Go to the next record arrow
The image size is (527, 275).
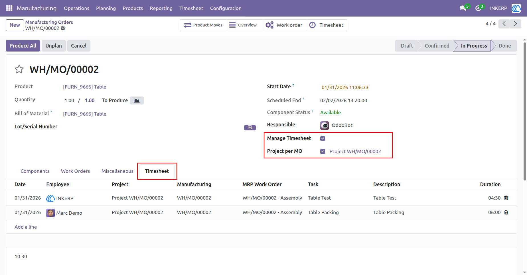516,24
